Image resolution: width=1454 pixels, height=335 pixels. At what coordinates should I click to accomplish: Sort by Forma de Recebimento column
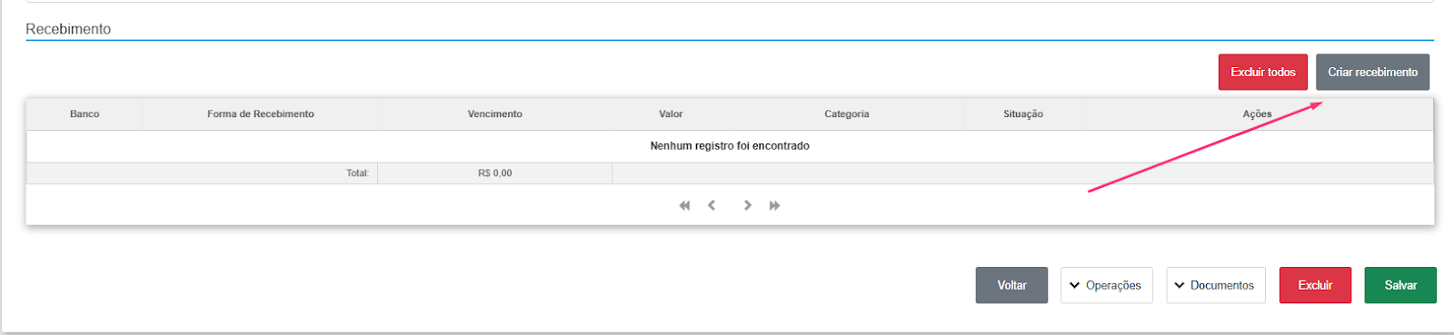(x=261, y=114)
